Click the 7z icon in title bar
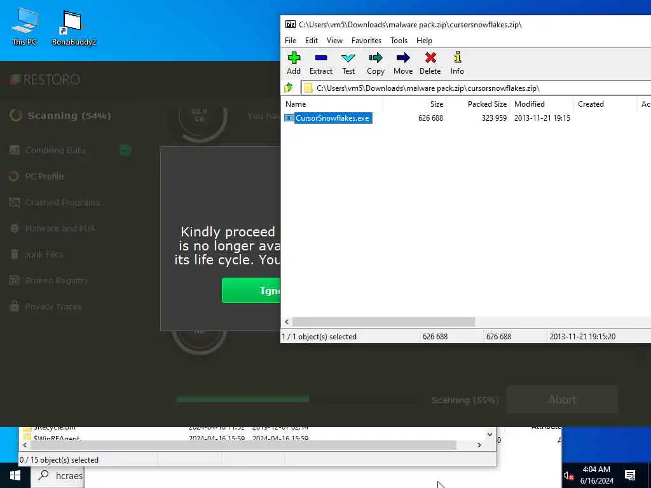 pos(290,25)
